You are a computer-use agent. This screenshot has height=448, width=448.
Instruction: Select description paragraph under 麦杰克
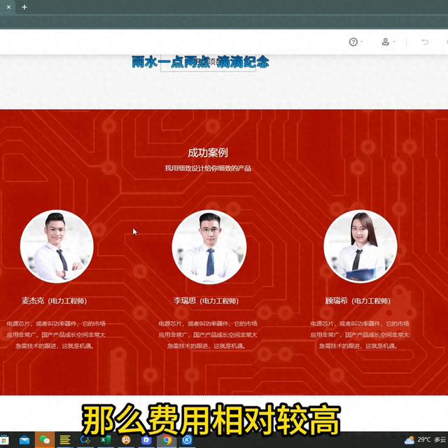click(56, 335)
